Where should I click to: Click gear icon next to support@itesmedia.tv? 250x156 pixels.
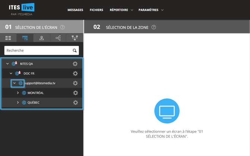click(75, 83)
